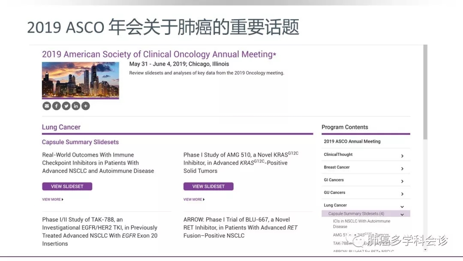Share the meeting page on Twitter

pos(66,106)
